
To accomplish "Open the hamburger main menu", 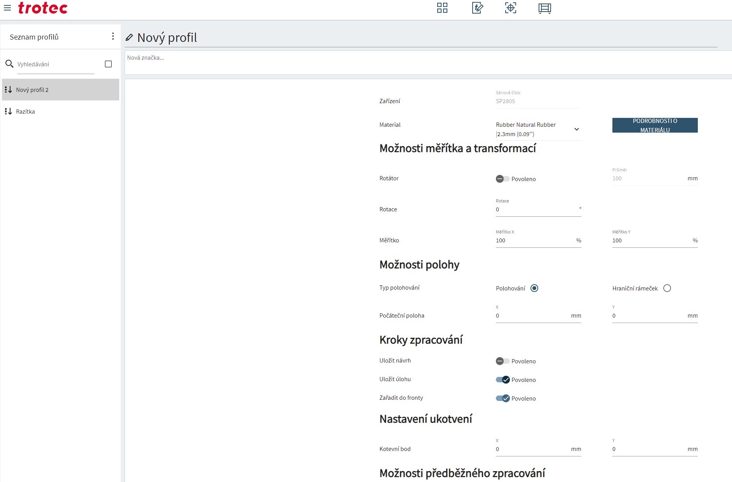I will pos(7,7).
